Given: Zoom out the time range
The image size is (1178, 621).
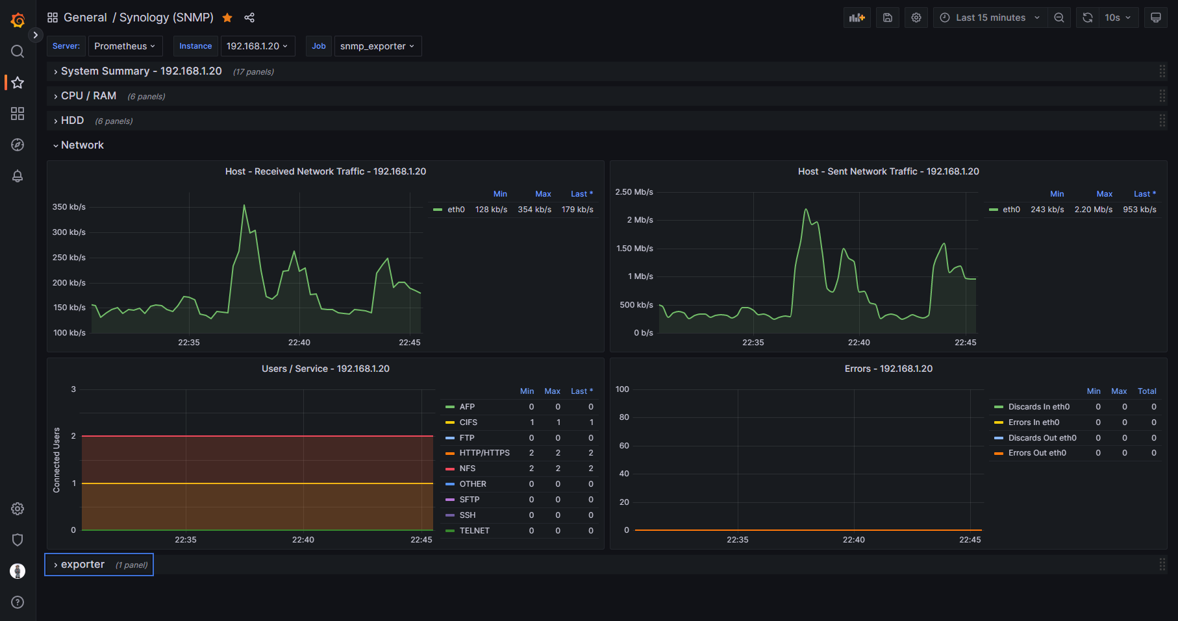Looking at the screenshot, I should tap(1059, 18).
